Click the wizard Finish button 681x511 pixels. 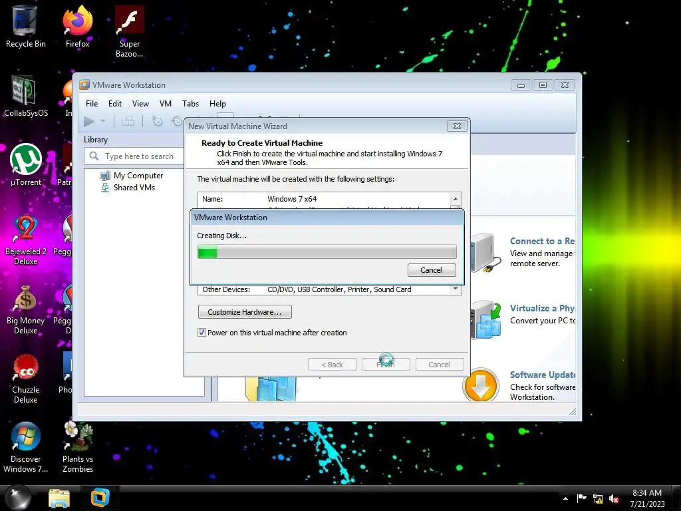[x=386, y=364]
